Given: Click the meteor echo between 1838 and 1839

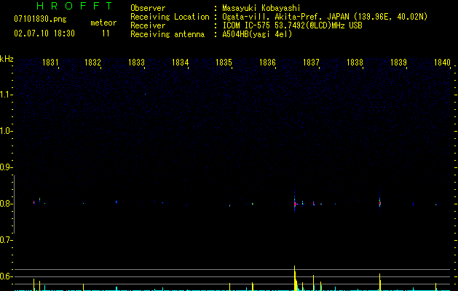Looking at the screenshot, I should point(379,203).
